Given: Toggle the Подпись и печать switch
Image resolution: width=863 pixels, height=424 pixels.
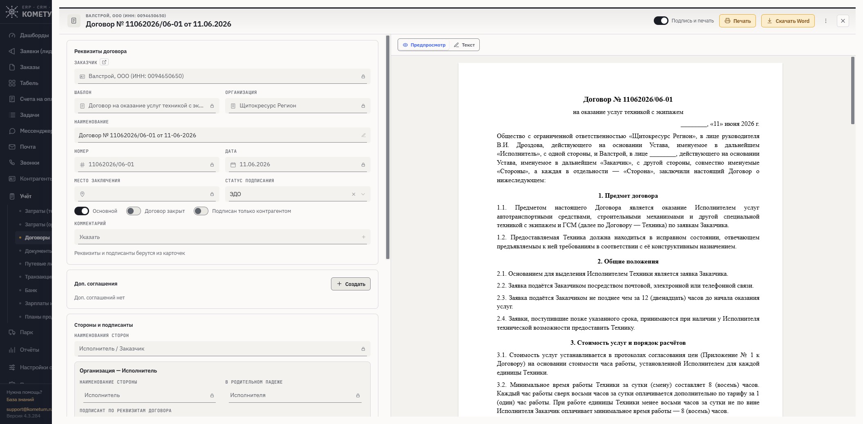Looking at the screenshot, I should point(661,20).
